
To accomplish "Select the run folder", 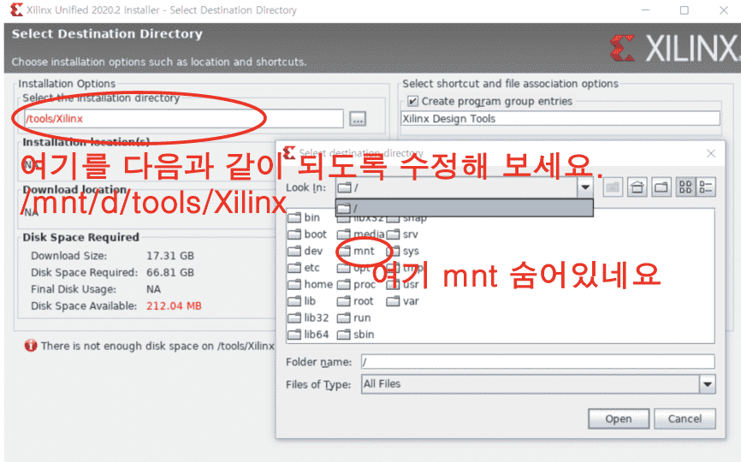I will [354, 318].
